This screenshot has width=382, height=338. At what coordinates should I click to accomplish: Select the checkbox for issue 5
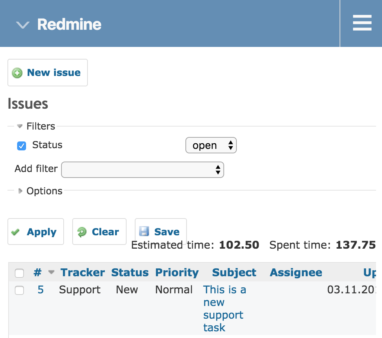point(19,290)
